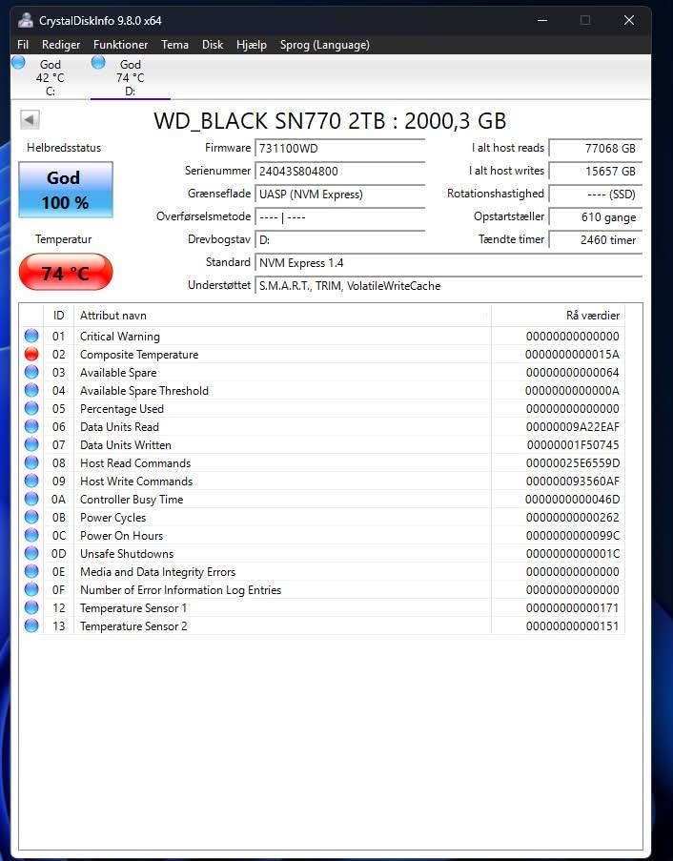
Task: Minimize the CrystalDiskInfo window
Action: [542, 20]
